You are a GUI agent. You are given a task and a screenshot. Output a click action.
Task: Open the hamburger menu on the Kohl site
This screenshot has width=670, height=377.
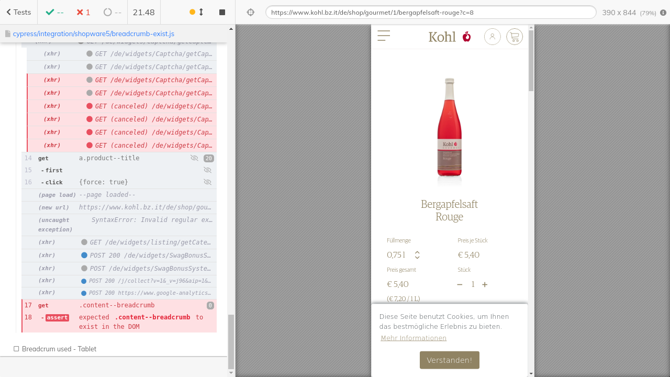384,36
